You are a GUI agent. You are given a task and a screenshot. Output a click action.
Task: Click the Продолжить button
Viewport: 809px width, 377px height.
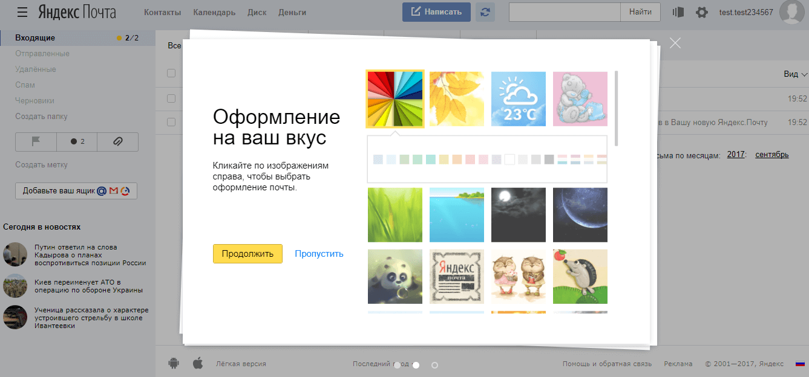[247, 254]
